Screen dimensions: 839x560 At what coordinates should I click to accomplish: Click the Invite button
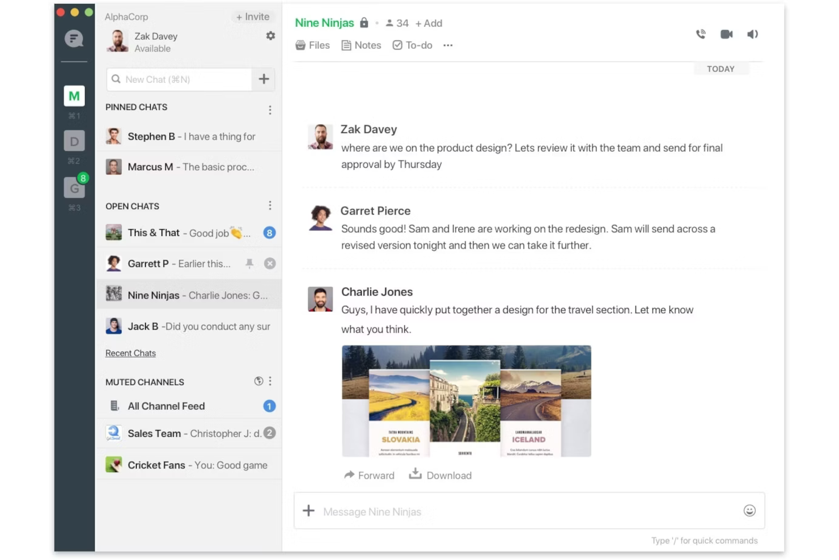[x=253, y=16]
